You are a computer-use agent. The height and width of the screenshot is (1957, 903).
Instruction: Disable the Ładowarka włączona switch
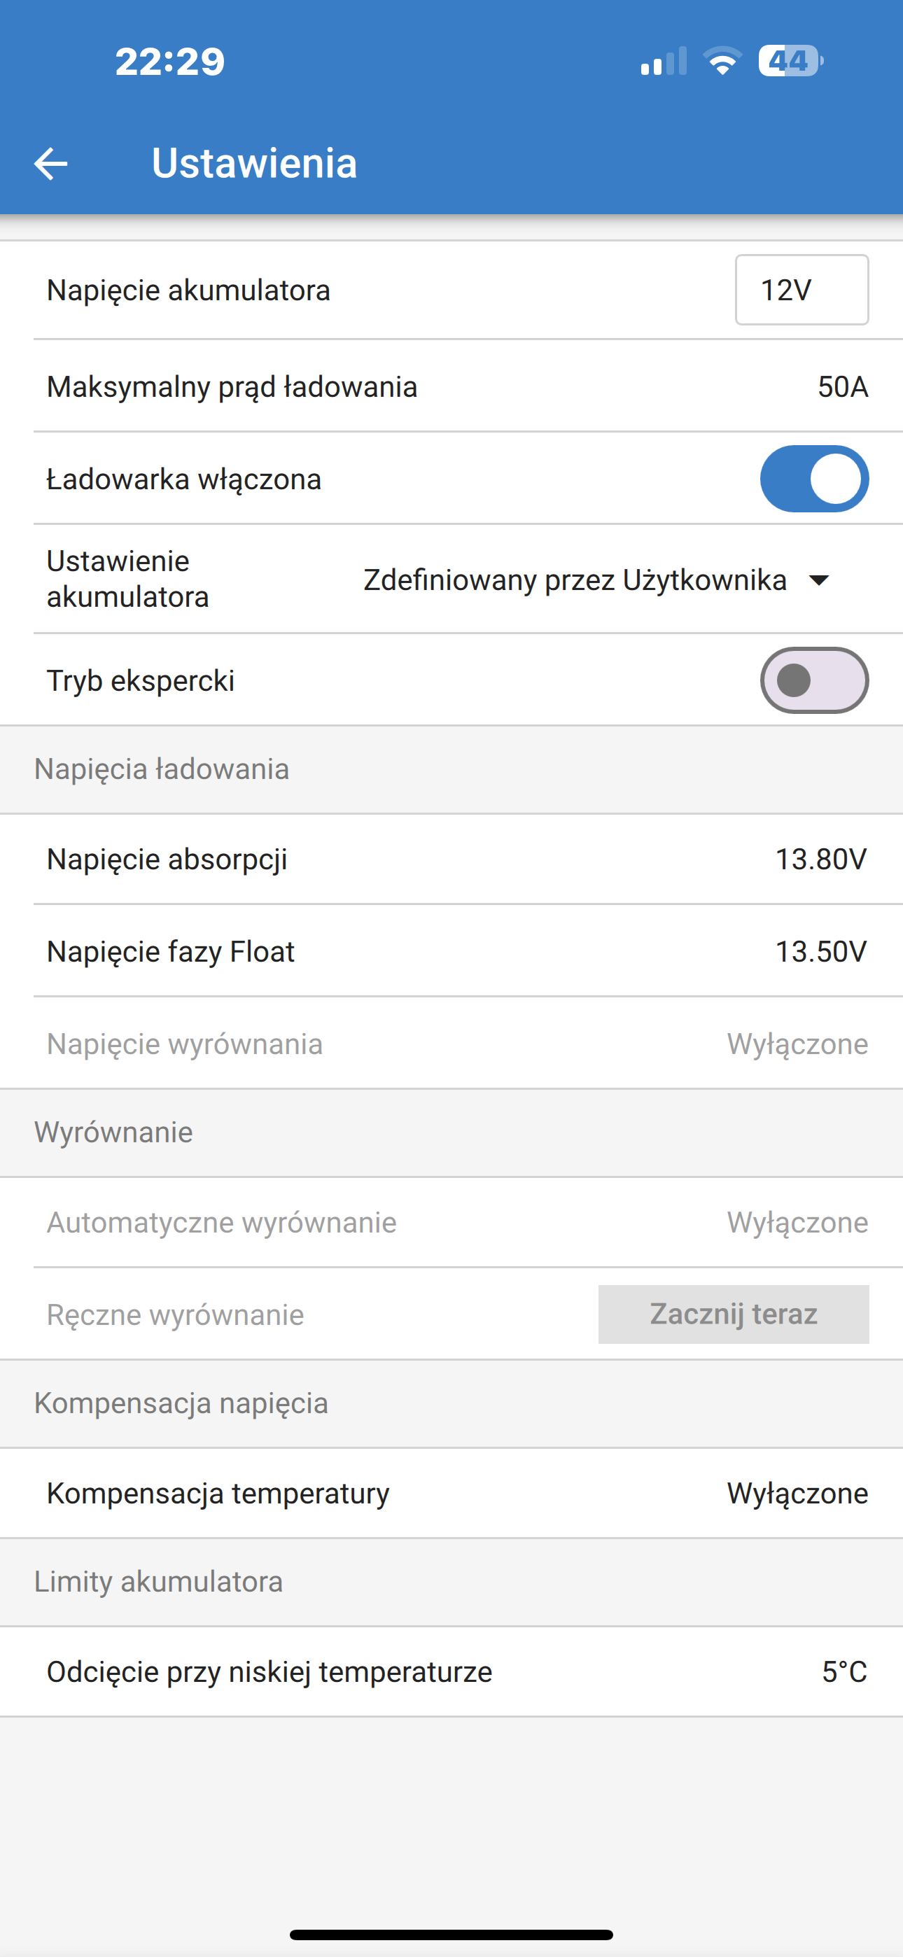click(814, 479)
